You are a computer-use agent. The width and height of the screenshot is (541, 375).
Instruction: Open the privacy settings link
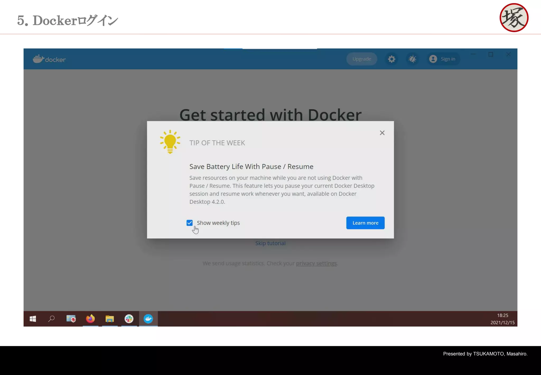pyautogui.click(x=316, y=263)
